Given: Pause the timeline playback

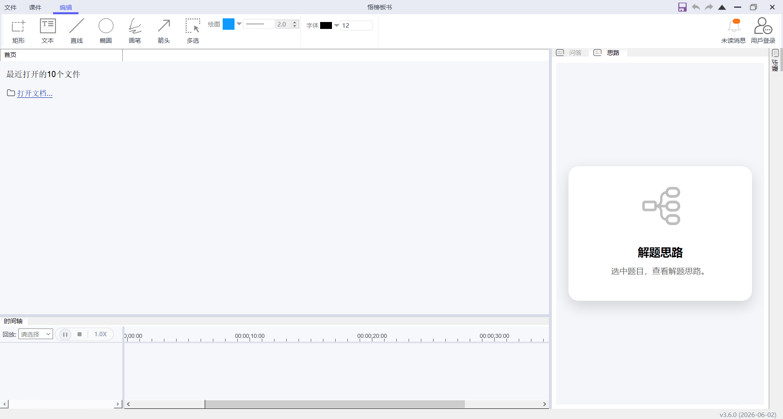Looking at the screenshot, I should [65, 334].
